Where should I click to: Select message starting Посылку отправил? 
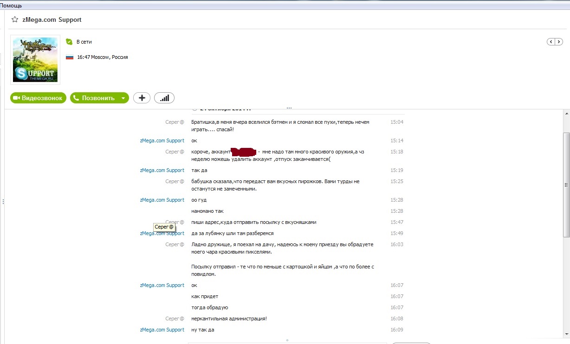(283, 270)
